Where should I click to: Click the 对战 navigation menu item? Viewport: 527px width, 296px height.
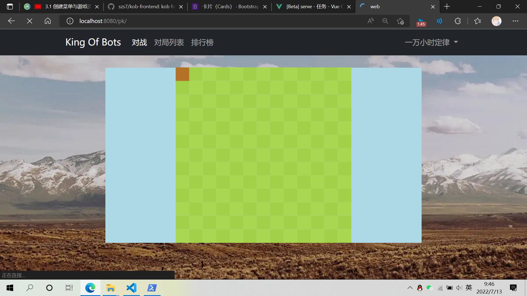point(139,42)
